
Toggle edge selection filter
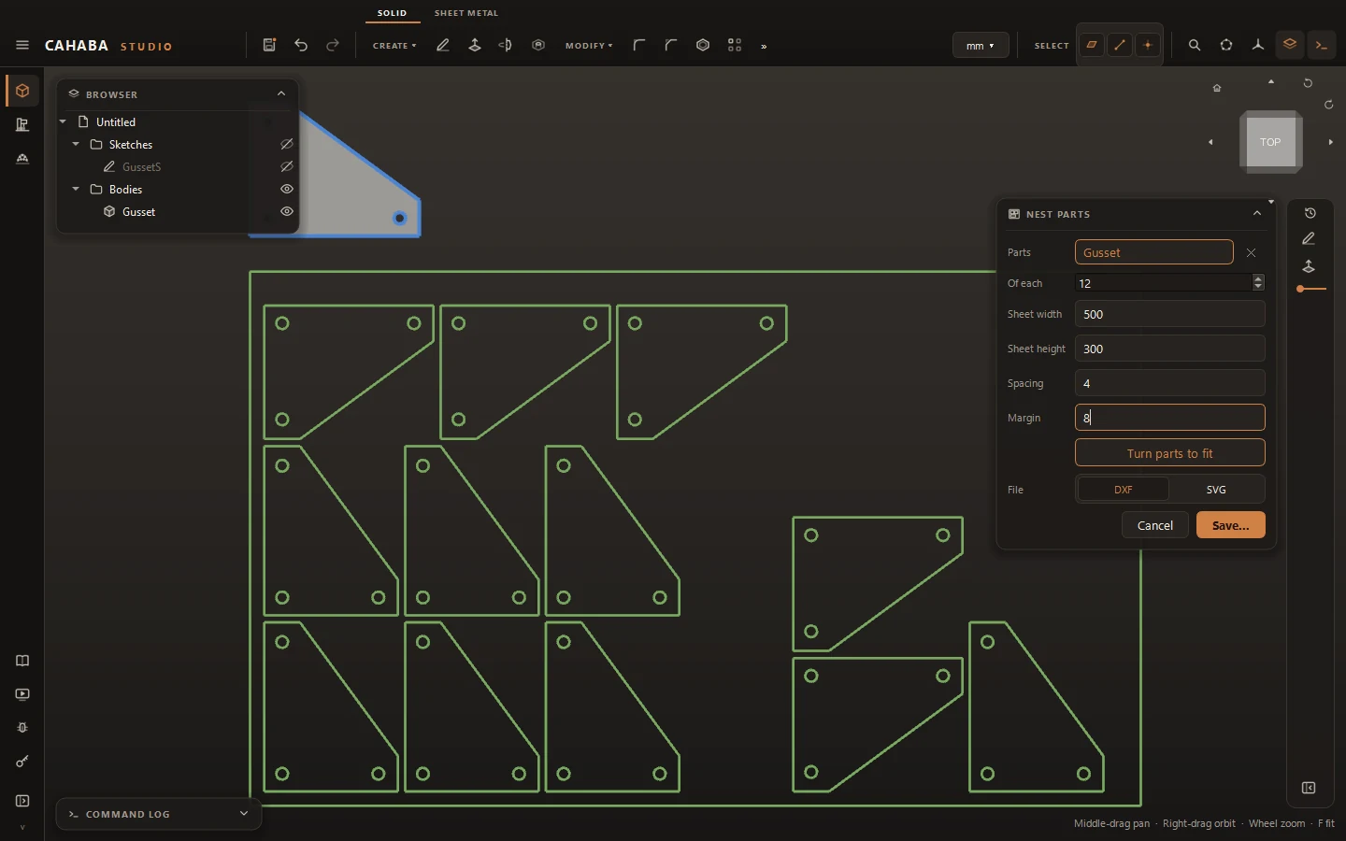pos(1120,45)
